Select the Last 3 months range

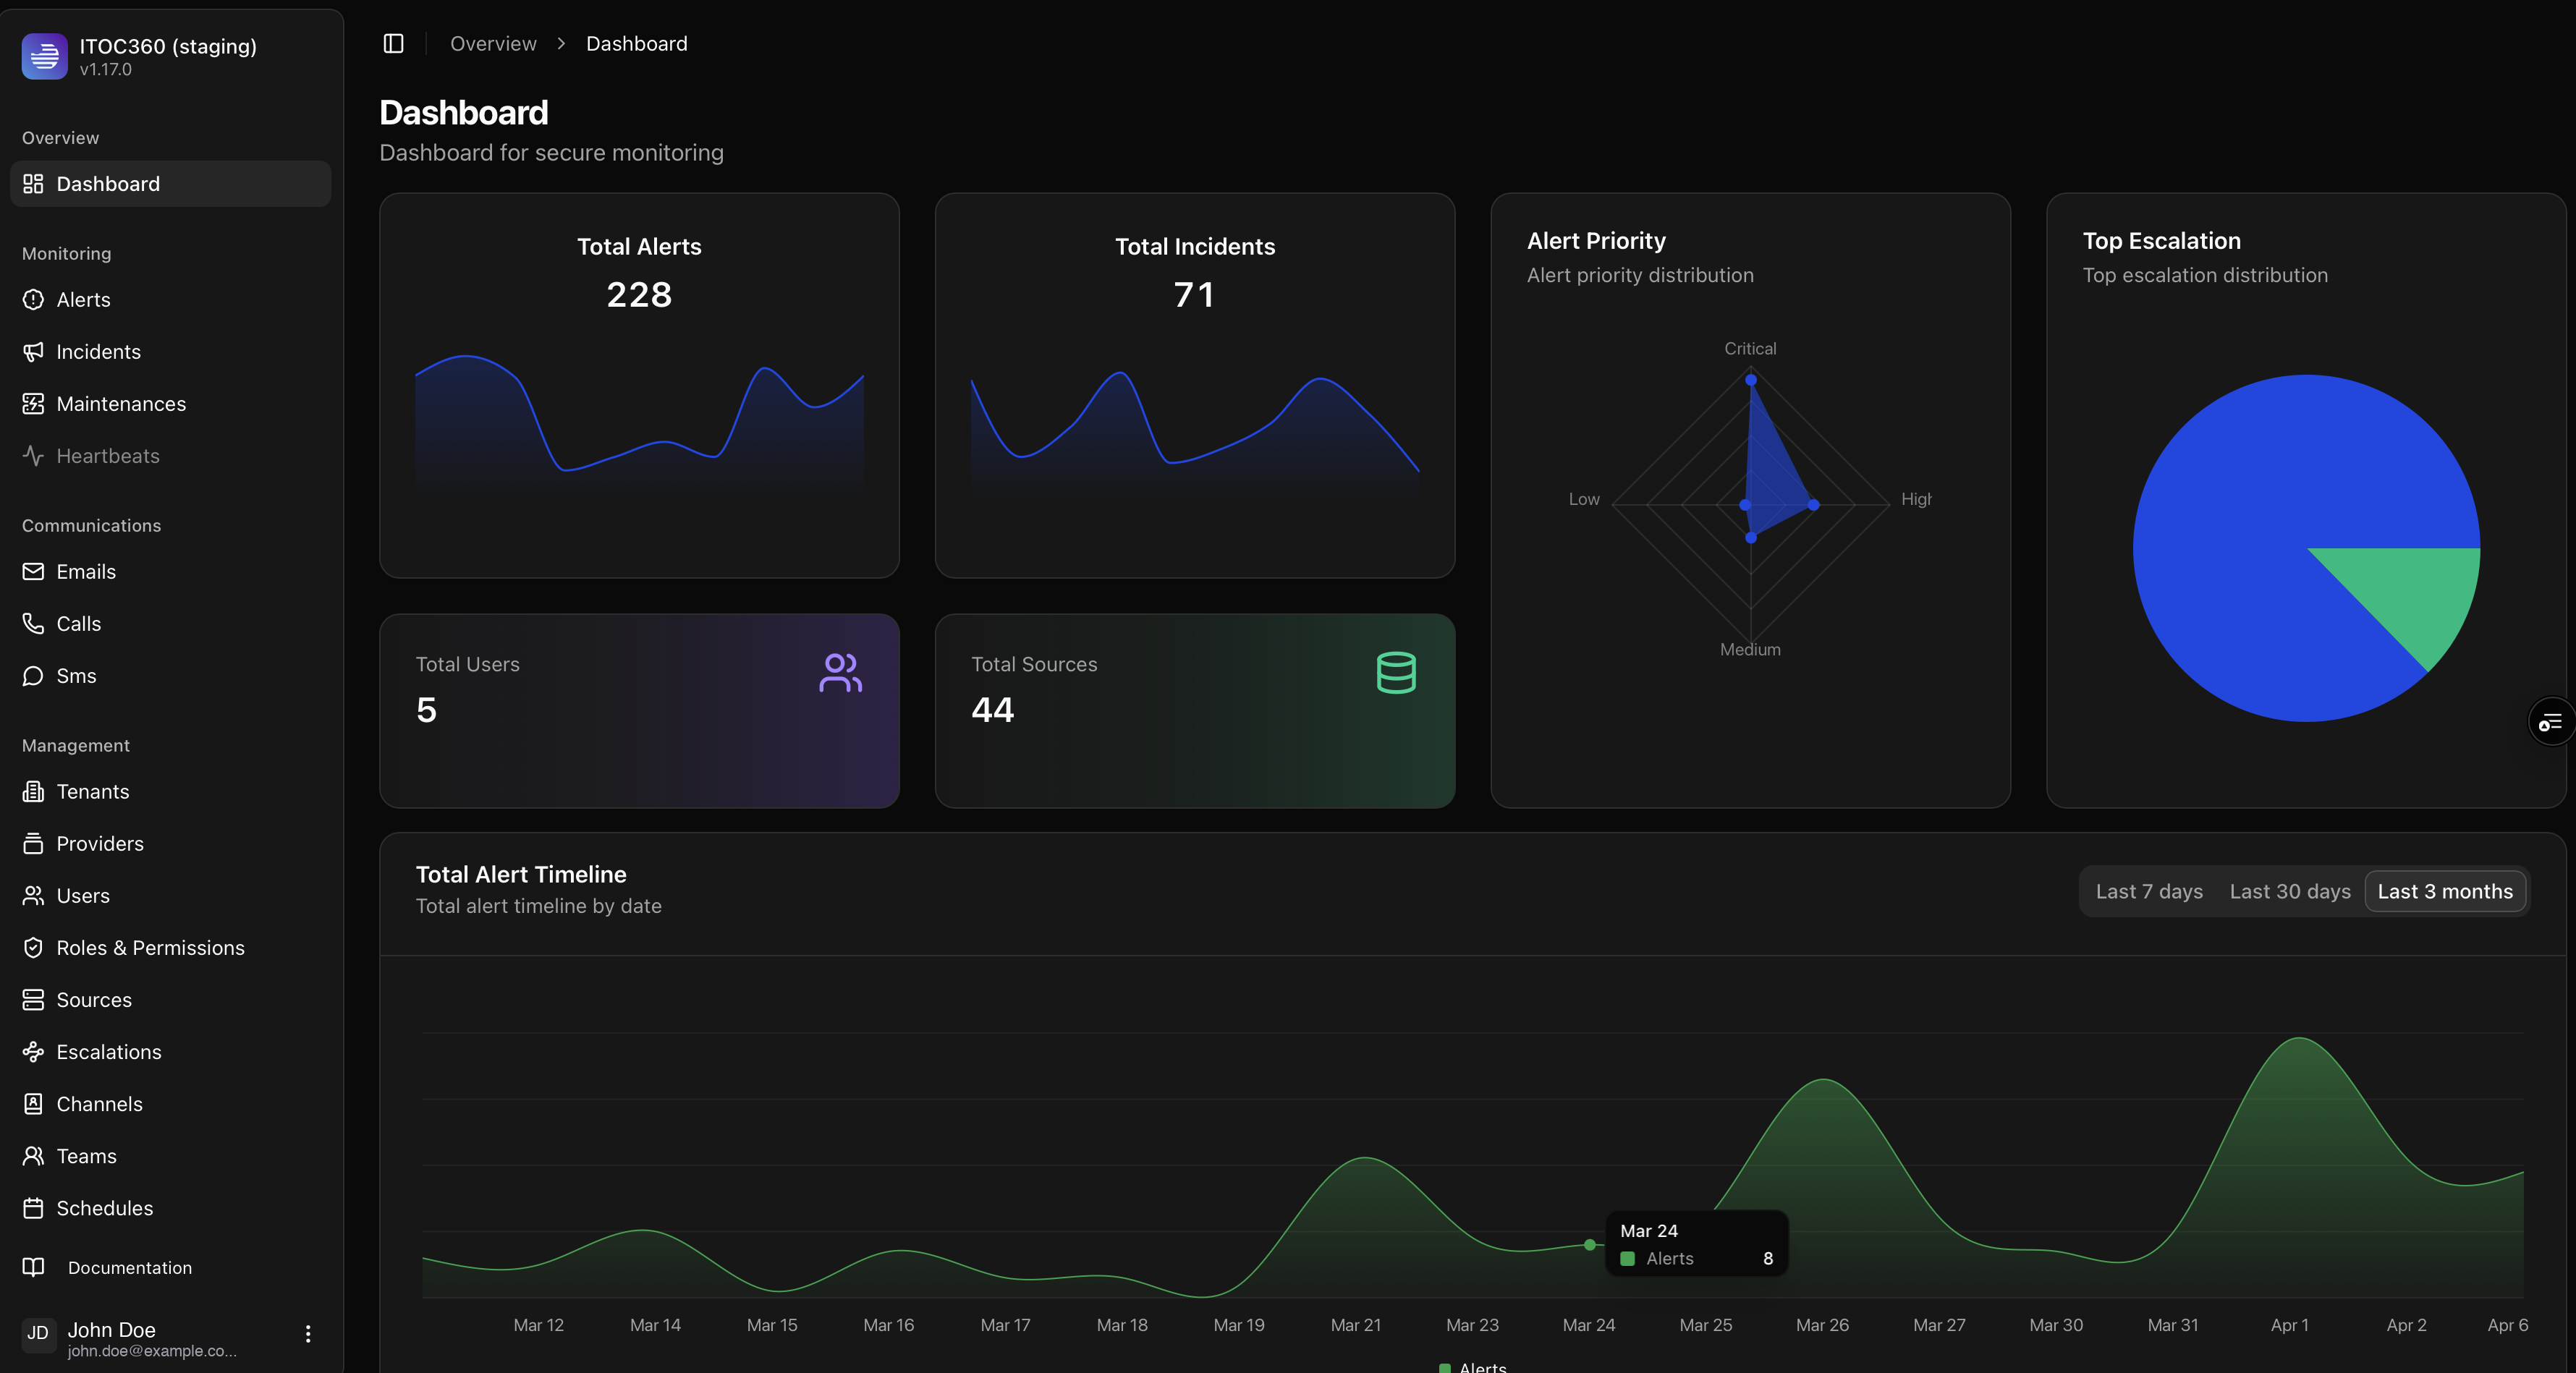pos(2444,891)
